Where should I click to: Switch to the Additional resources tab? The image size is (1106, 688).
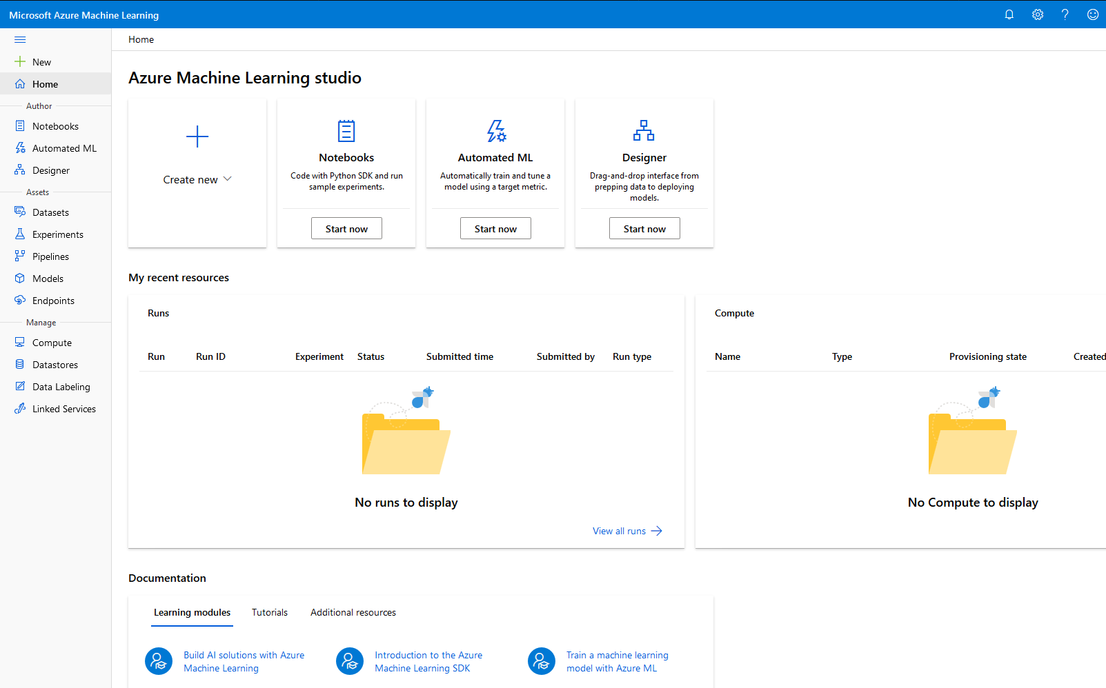(x=353, y=612)
